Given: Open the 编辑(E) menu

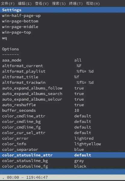Looking at the screenshot, I should [25, 4].
